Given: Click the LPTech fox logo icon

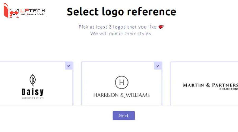Looking at the screenshot, I should tap(11, 11).
